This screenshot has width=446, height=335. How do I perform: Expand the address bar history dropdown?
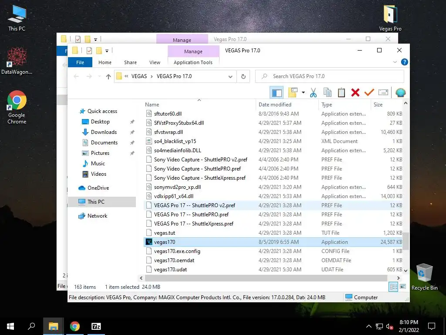click(230, 76)
